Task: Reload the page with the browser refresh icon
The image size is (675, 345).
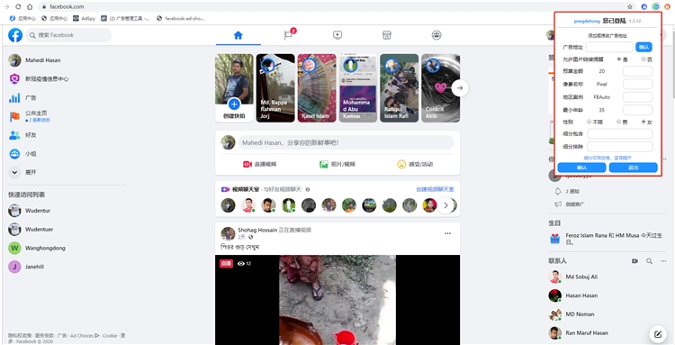Action: click(18, 6)
